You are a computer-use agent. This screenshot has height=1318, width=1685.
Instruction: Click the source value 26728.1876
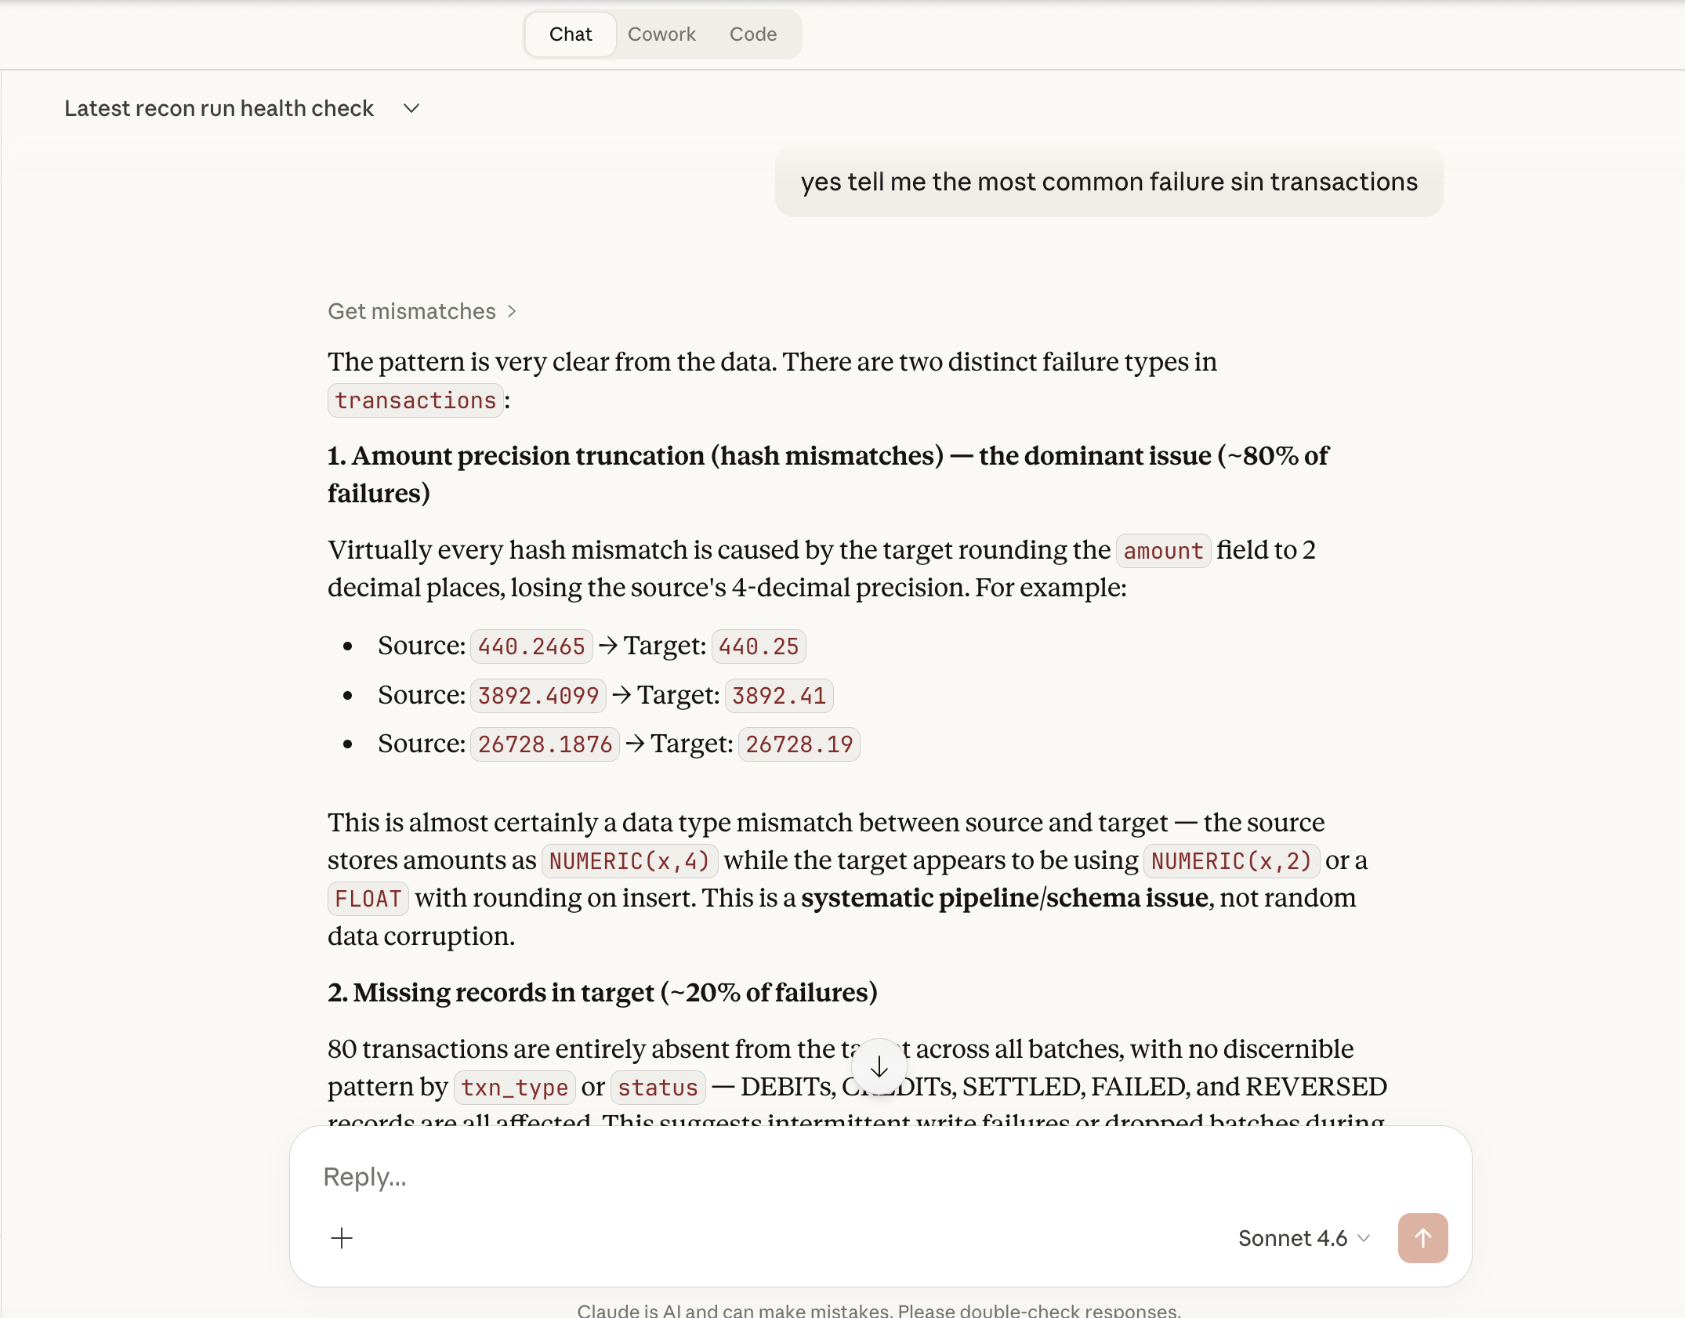tap(545, 744)
